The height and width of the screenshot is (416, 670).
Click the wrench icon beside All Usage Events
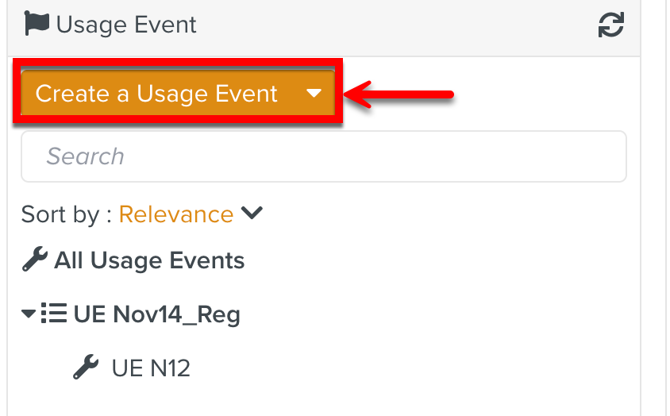[x=35, y=260]
